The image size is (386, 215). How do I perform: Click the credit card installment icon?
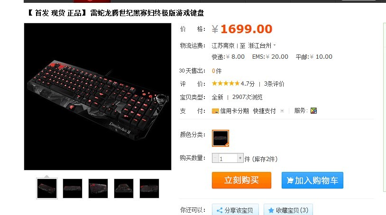point(215,111)
